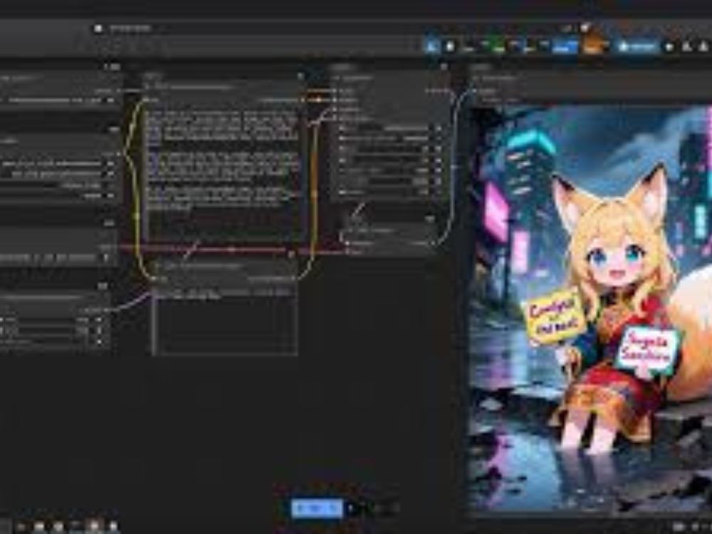Click the last icon at the end of the top toolbar

coord(703,46)
